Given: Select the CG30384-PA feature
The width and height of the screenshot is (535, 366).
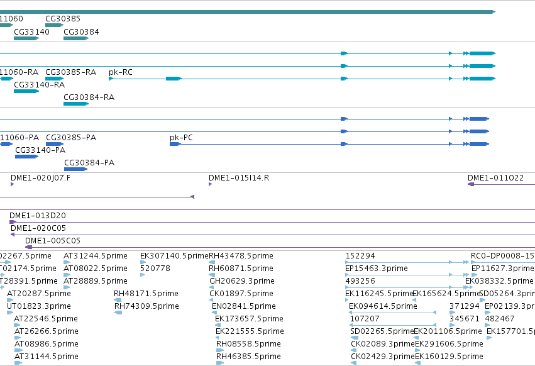Looking at the screenshot, I should tap(75, 169).
